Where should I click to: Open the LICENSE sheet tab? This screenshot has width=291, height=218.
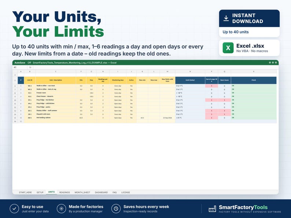[x=126, y=192]
